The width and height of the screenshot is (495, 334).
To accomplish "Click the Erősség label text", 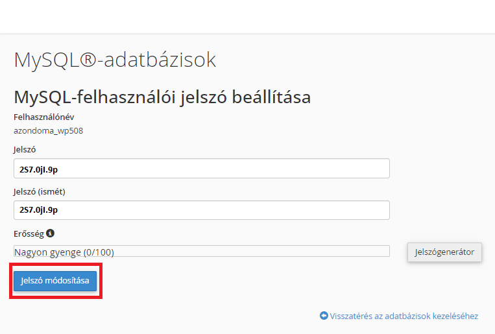I will pos(29,233).
